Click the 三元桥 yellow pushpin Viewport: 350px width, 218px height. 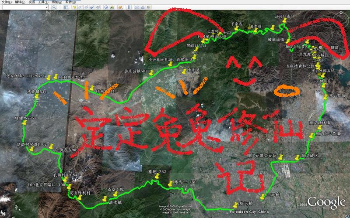[x=262, y=197]
